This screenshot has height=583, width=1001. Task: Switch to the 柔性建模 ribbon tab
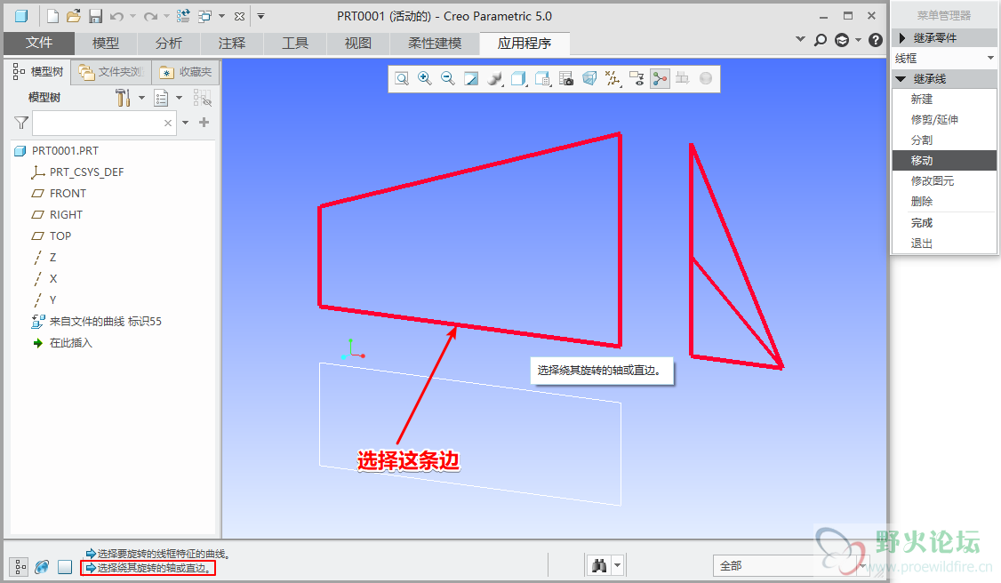[435, 43]
